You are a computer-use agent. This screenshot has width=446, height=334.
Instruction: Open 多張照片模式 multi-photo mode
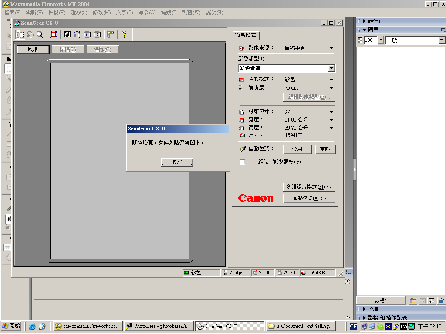pos(309,187)
